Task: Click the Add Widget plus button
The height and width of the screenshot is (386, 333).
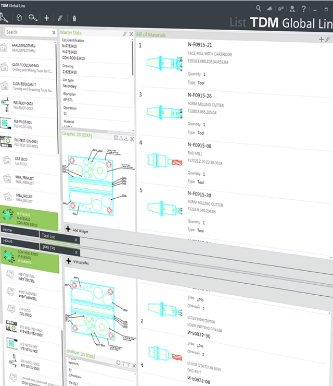Action: pos(68,228)
